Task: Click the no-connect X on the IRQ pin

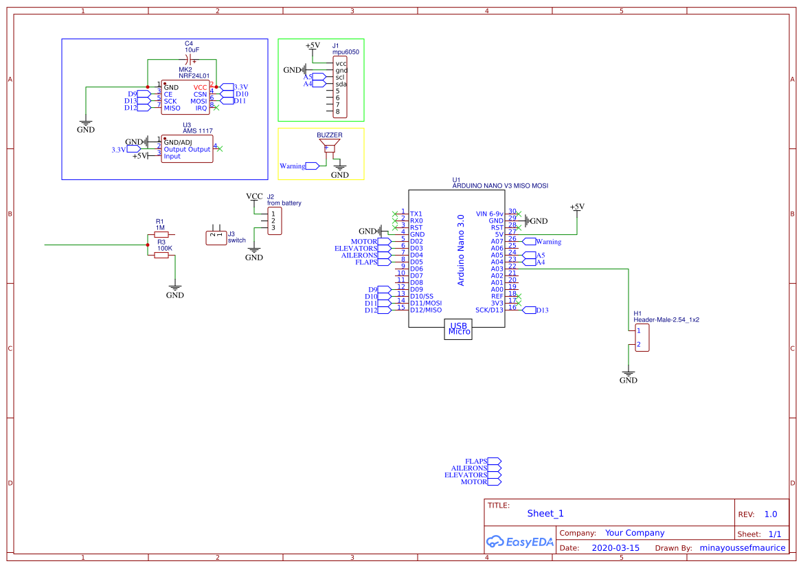Action: pos(215,107)
